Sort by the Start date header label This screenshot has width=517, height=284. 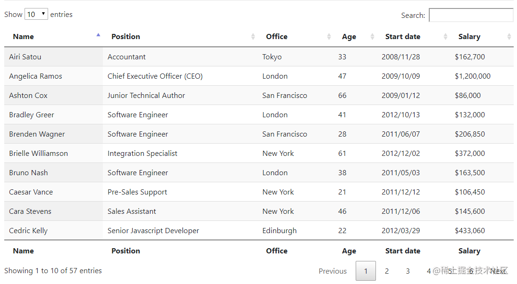(x=402, y=37)
